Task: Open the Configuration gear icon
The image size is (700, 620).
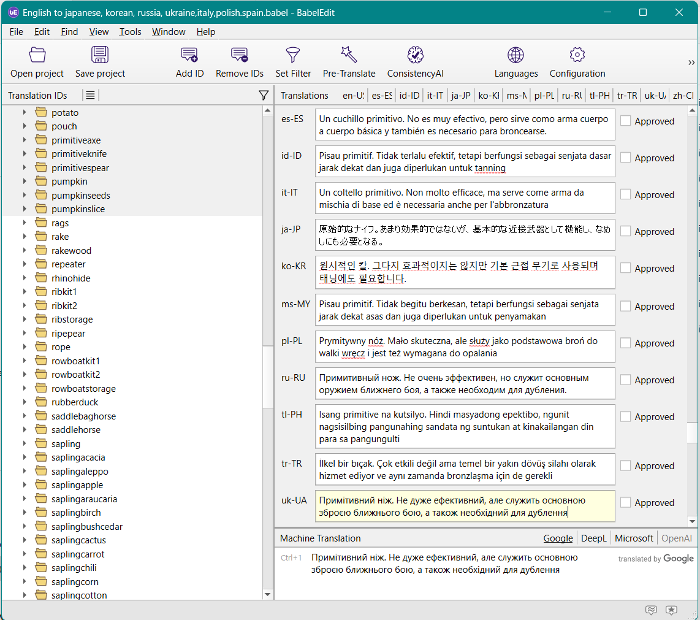Action: (577, 55)
